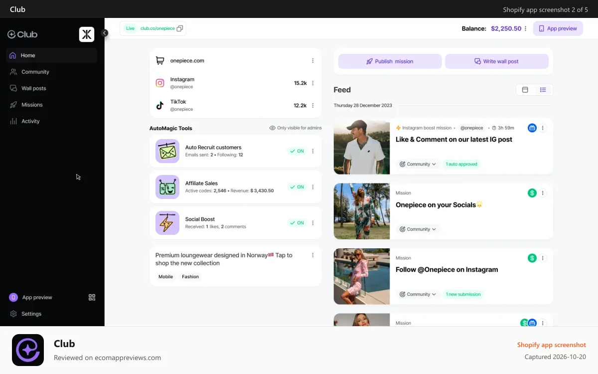
Task: Open the Auto Recruit customers kebab menu
Action: click(x=313, y=151)
